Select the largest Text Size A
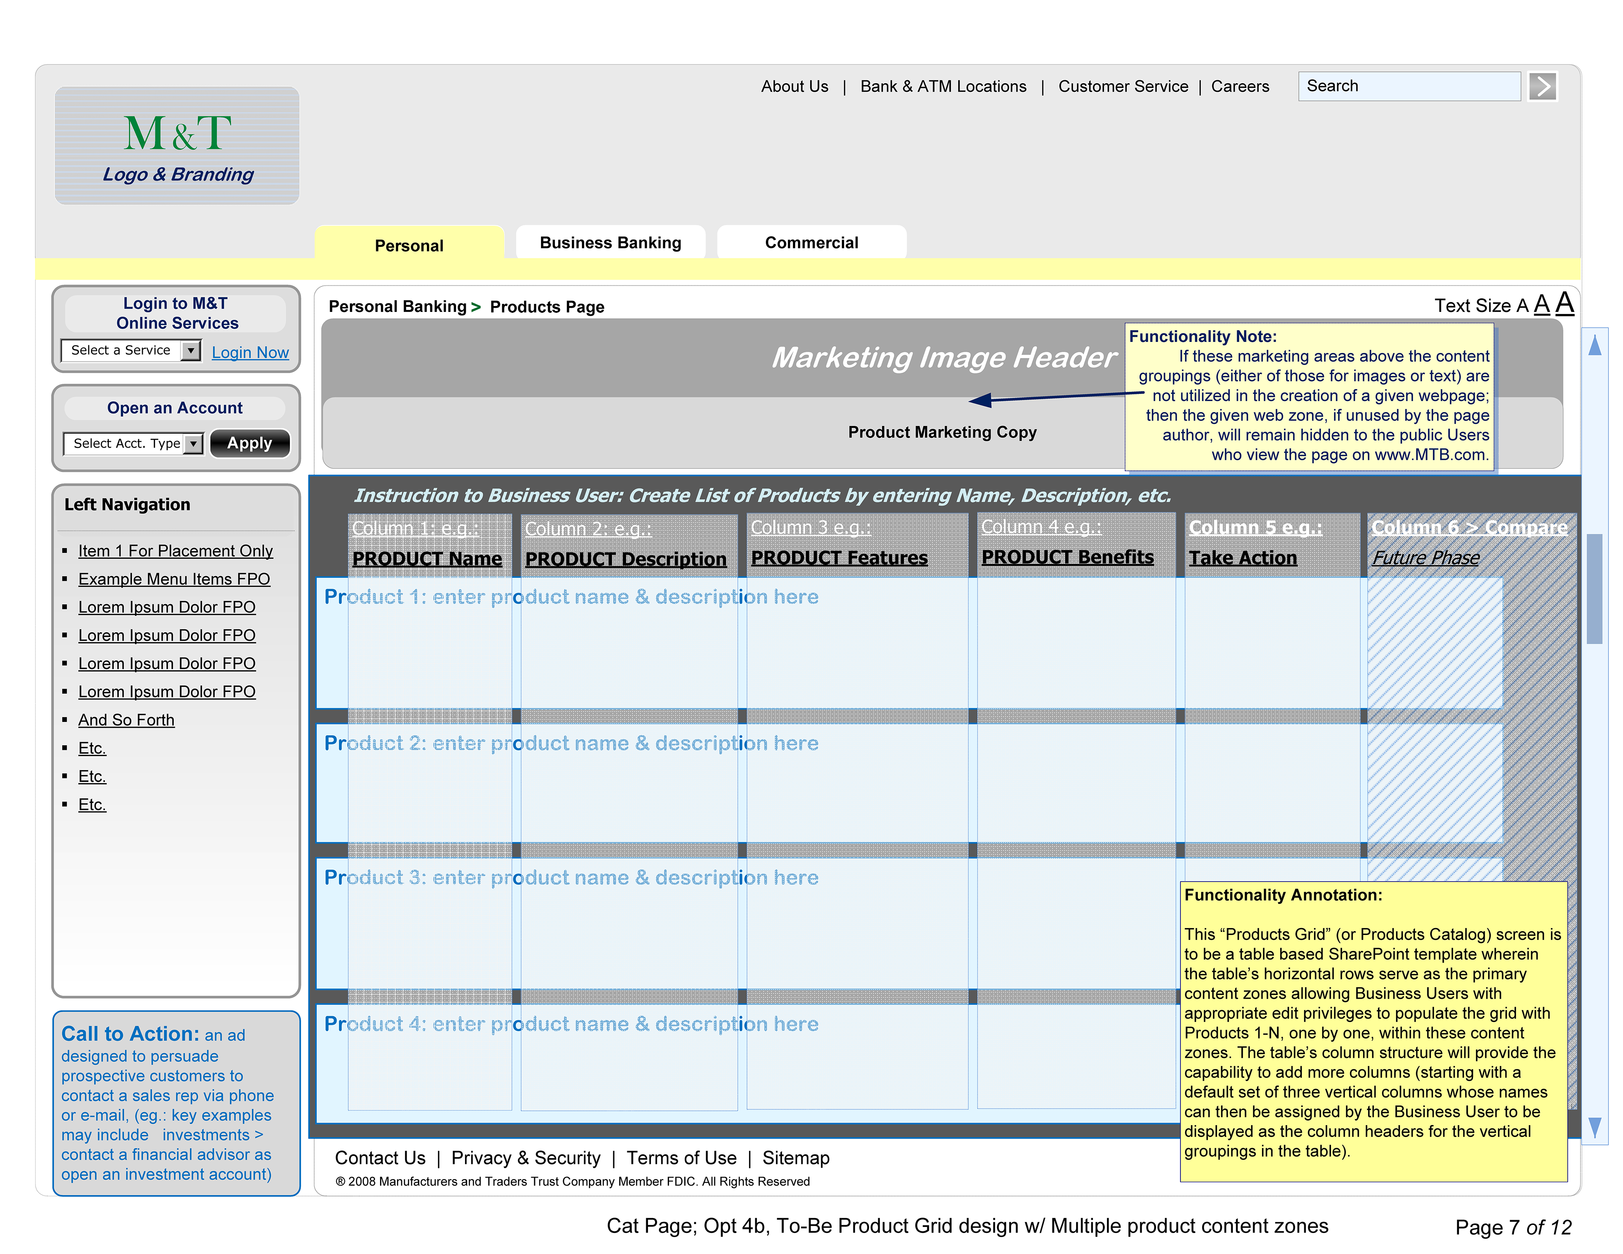This screenshot has width=1623, height=1254. [1564, 303]
